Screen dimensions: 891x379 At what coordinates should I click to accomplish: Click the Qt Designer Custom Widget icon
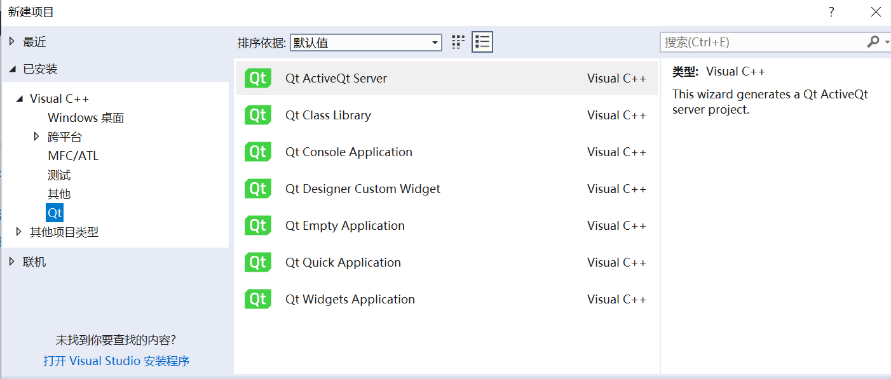tap(257, 189)
